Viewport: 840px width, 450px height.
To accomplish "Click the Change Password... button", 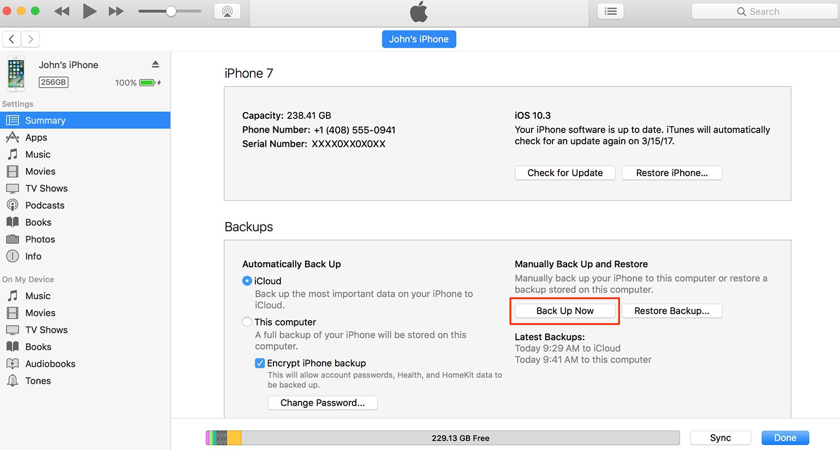I will [323, 403].
